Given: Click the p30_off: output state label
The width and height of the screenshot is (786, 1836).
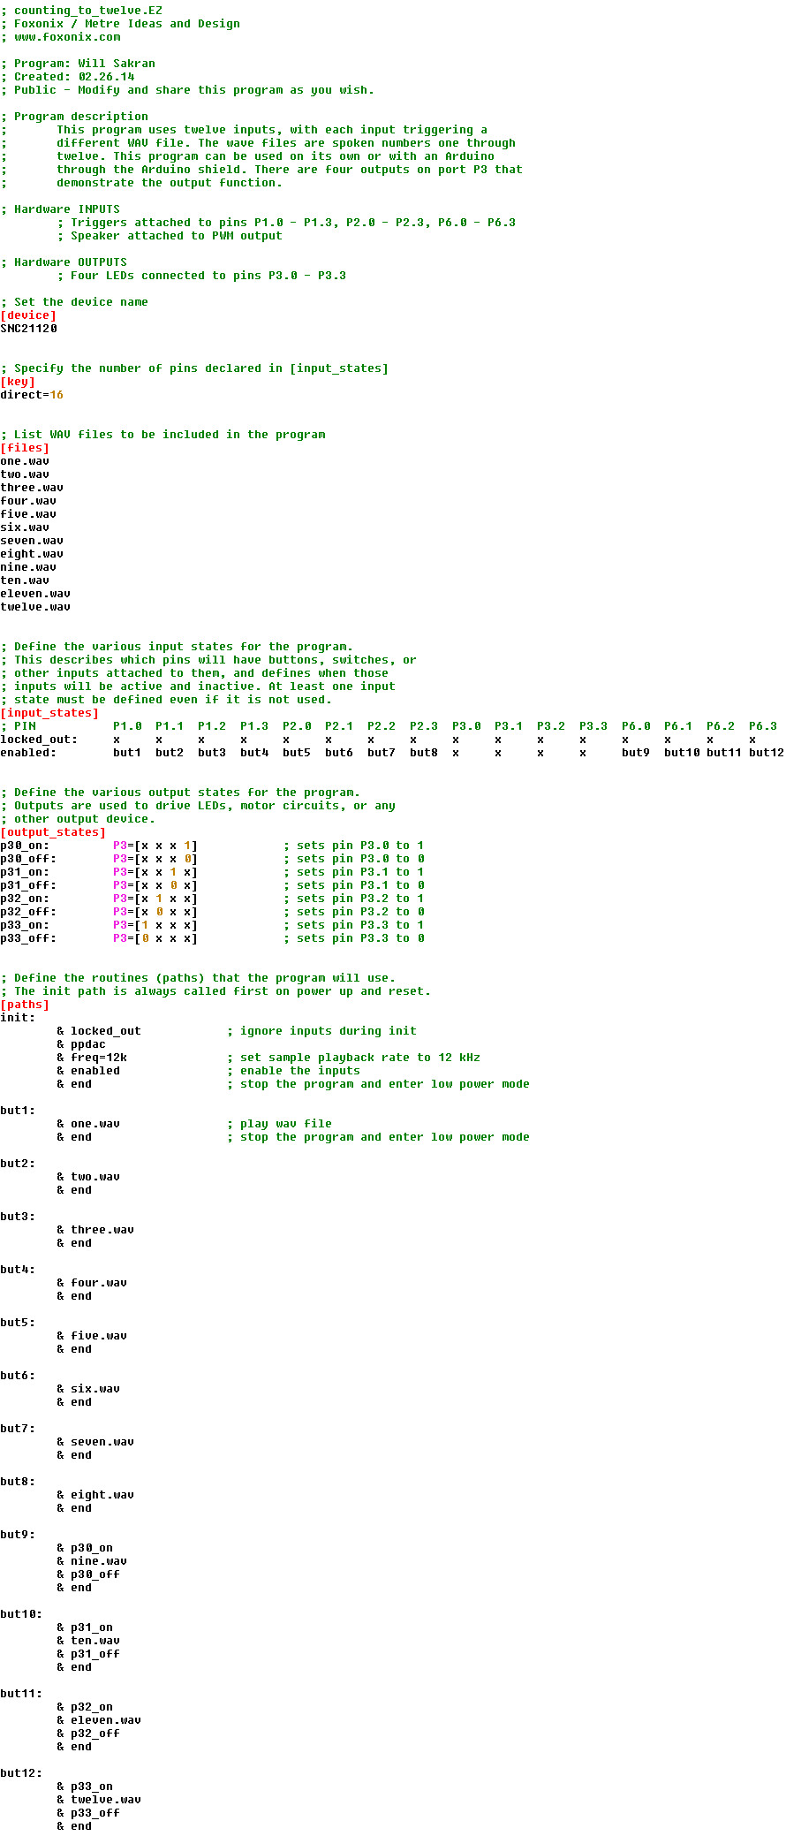Looking at the screenshot, I should pos(28,859).
